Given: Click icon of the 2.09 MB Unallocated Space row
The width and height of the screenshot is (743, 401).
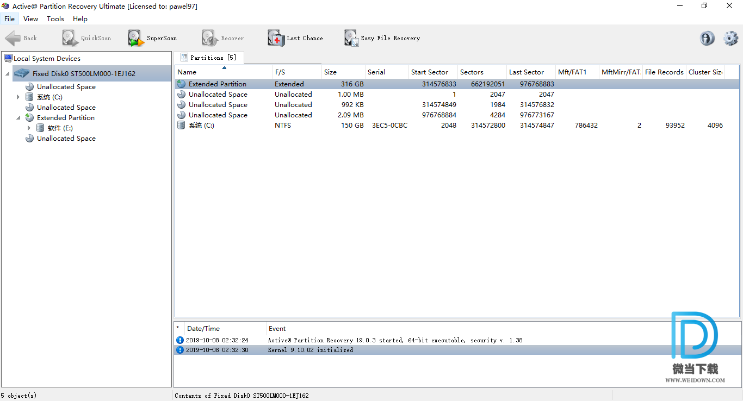Looking at the screenshot, I should pos(181,115).
